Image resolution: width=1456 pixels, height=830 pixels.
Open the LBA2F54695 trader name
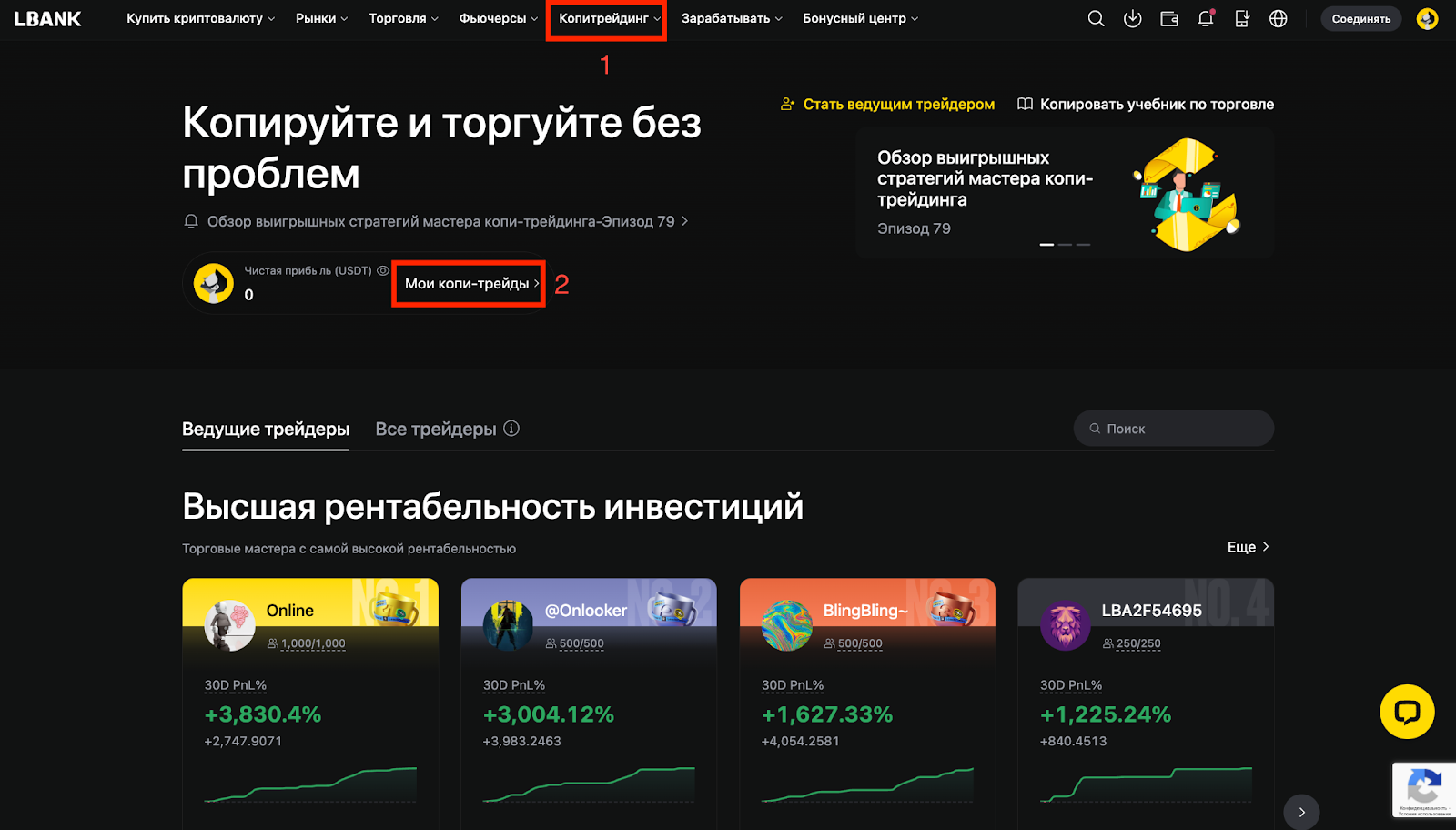pos(1152,611)
